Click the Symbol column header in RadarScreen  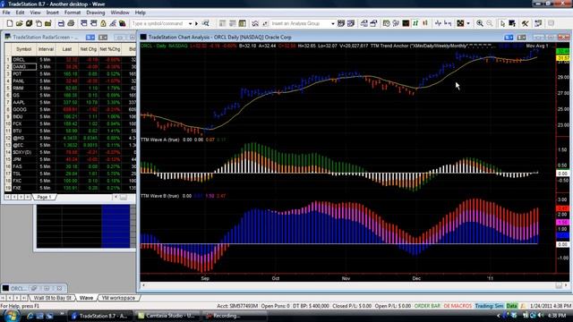[24, 49]
